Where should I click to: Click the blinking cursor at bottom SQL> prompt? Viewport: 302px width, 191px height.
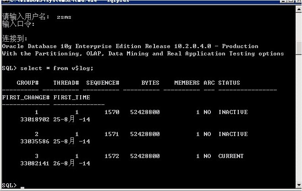coord(22,187)
